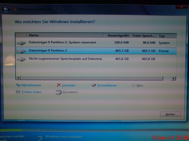
Task: Click the drive icon of Nicht zugewiesener Speicherplatz
Action: tap(21, 59)
